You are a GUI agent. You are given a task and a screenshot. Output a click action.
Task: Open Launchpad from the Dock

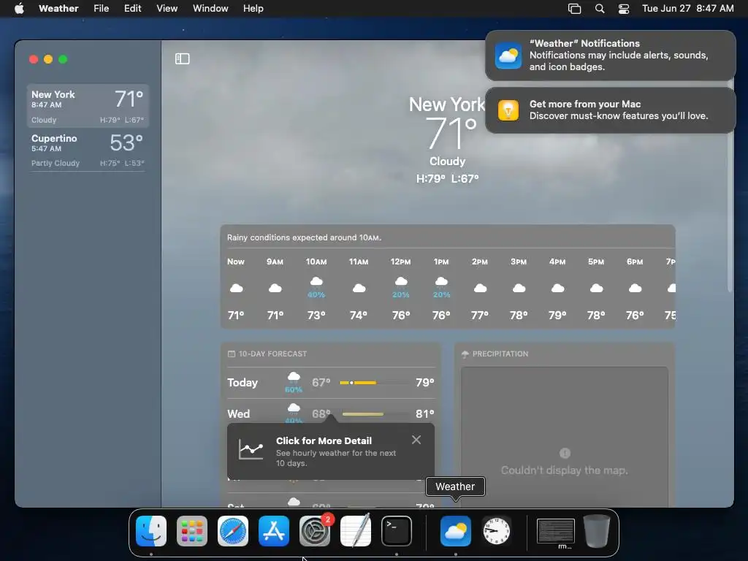[x=192, y=531]
